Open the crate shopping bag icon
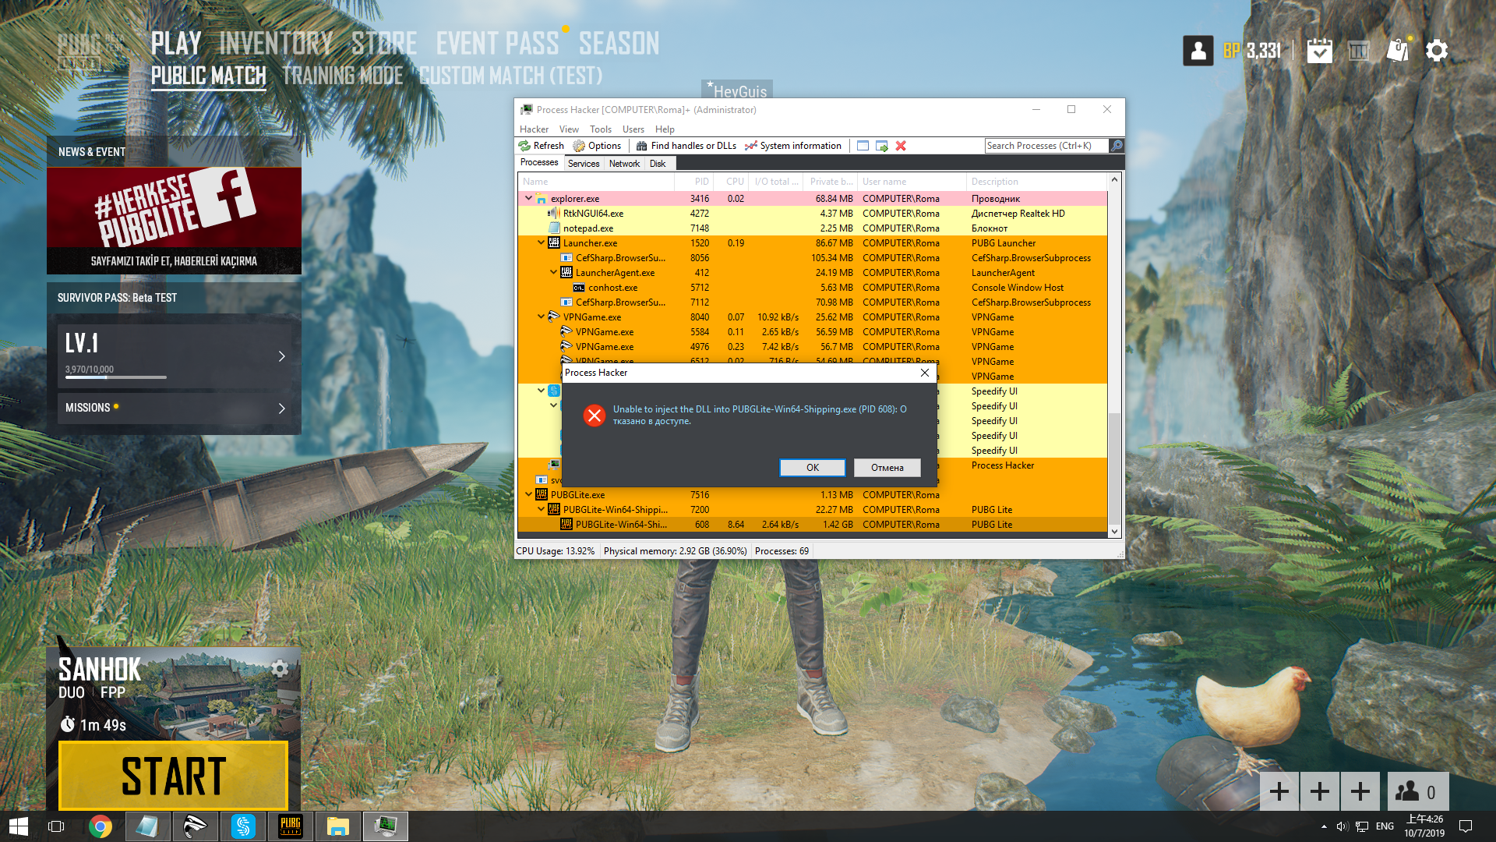1496x842 pixels. tap(1399, 50)
